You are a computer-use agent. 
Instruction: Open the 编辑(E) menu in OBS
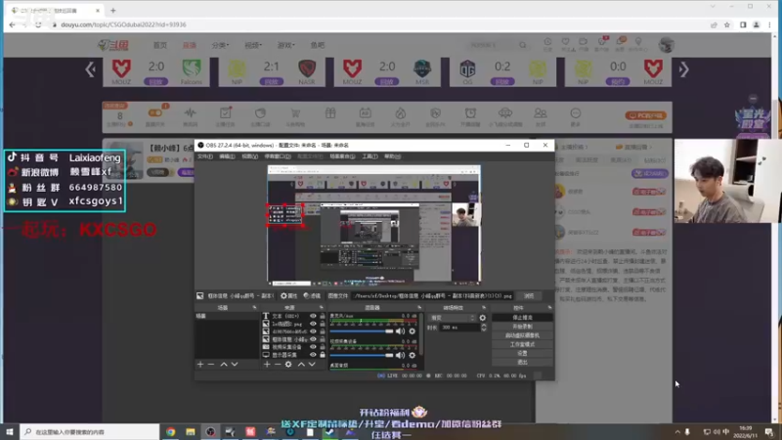228,156
